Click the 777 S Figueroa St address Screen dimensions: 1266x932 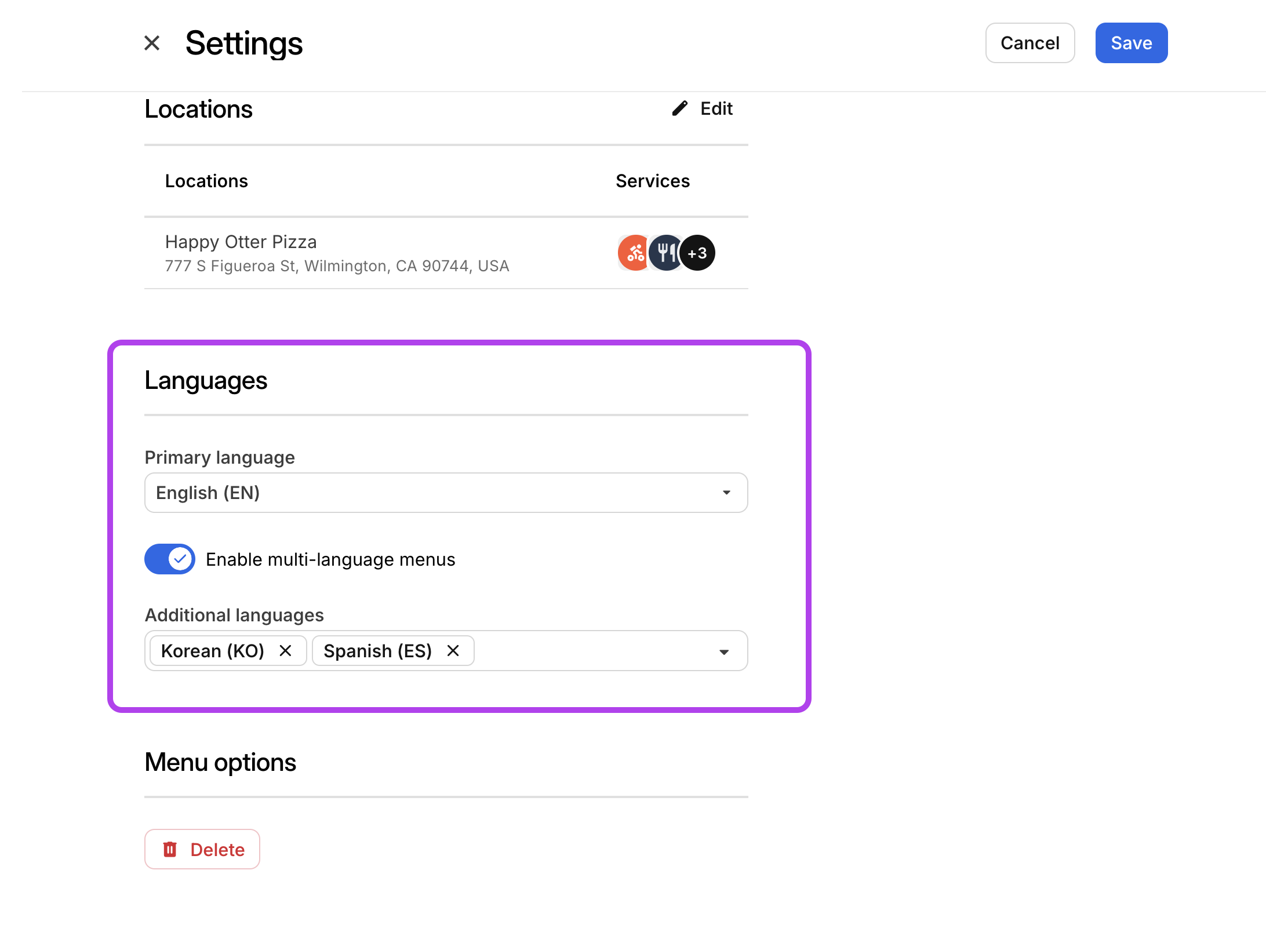click(337, 266)
